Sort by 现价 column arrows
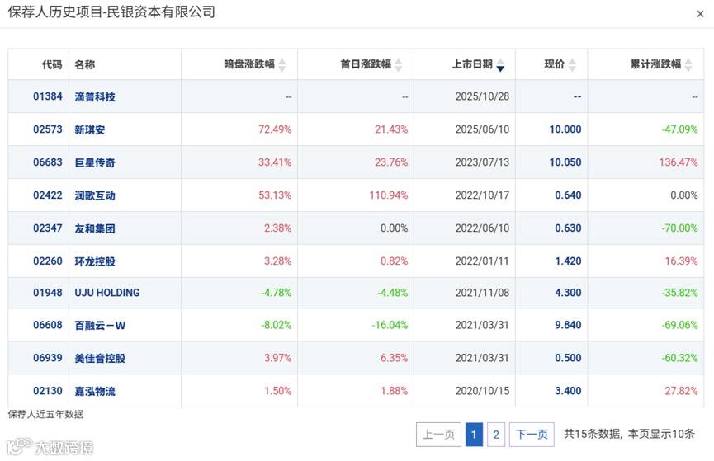The width and height of the screenshot is (714, 461). (572, 65)
